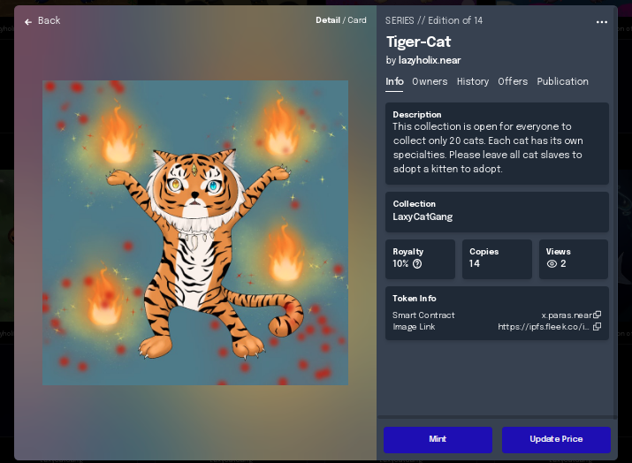Copy the Image Link ipfs icon
Viewport: 632px width, 463px height.
[598, 326]
